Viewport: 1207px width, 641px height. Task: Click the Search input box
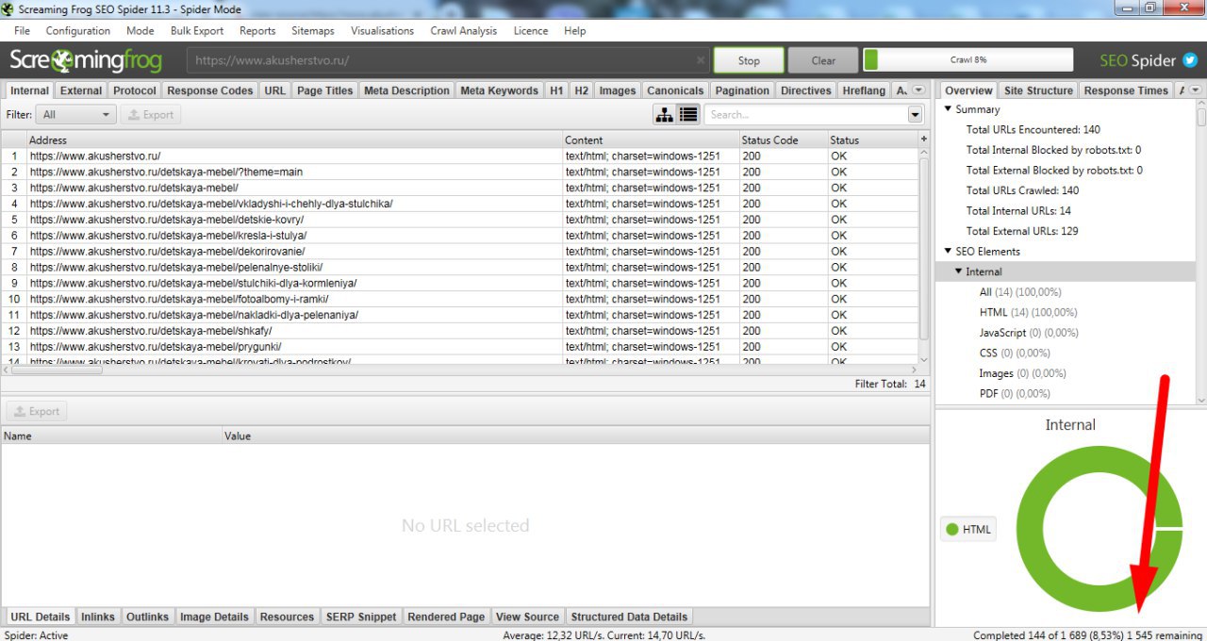coord(807,114)
